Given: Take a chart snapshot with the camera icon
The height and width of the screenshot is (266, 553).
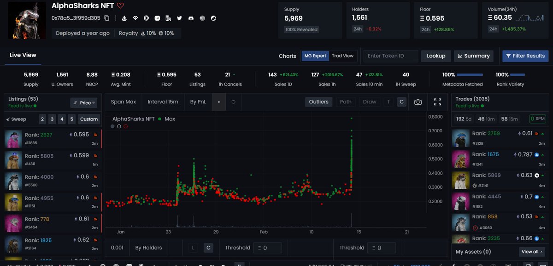Looking at the screenshot, I should [x=418, y=102].
